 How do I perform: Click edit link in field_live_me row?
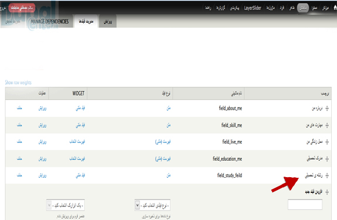pyautogui.click(x=42, y=142)
